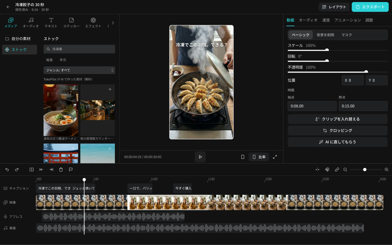
Task: Select the 一口で、パリッ caption clip
Action: point(141,188)
